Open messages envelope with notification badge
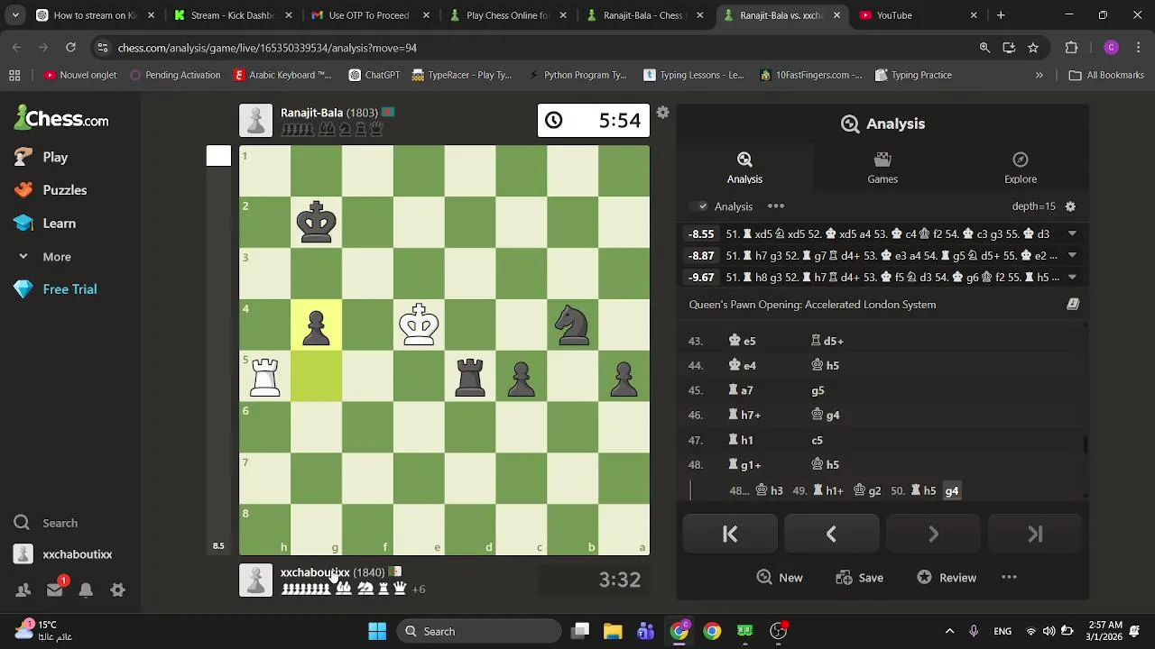This screenshot has width=1155, height=649. pos(55,590)
